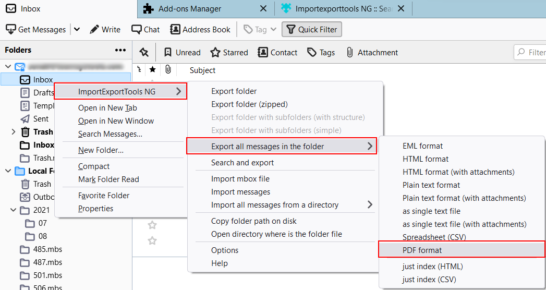The height and width of the screenshot is (290, 546).
Task: Click the Get Messages button
Action: click(x=36, y=30)
